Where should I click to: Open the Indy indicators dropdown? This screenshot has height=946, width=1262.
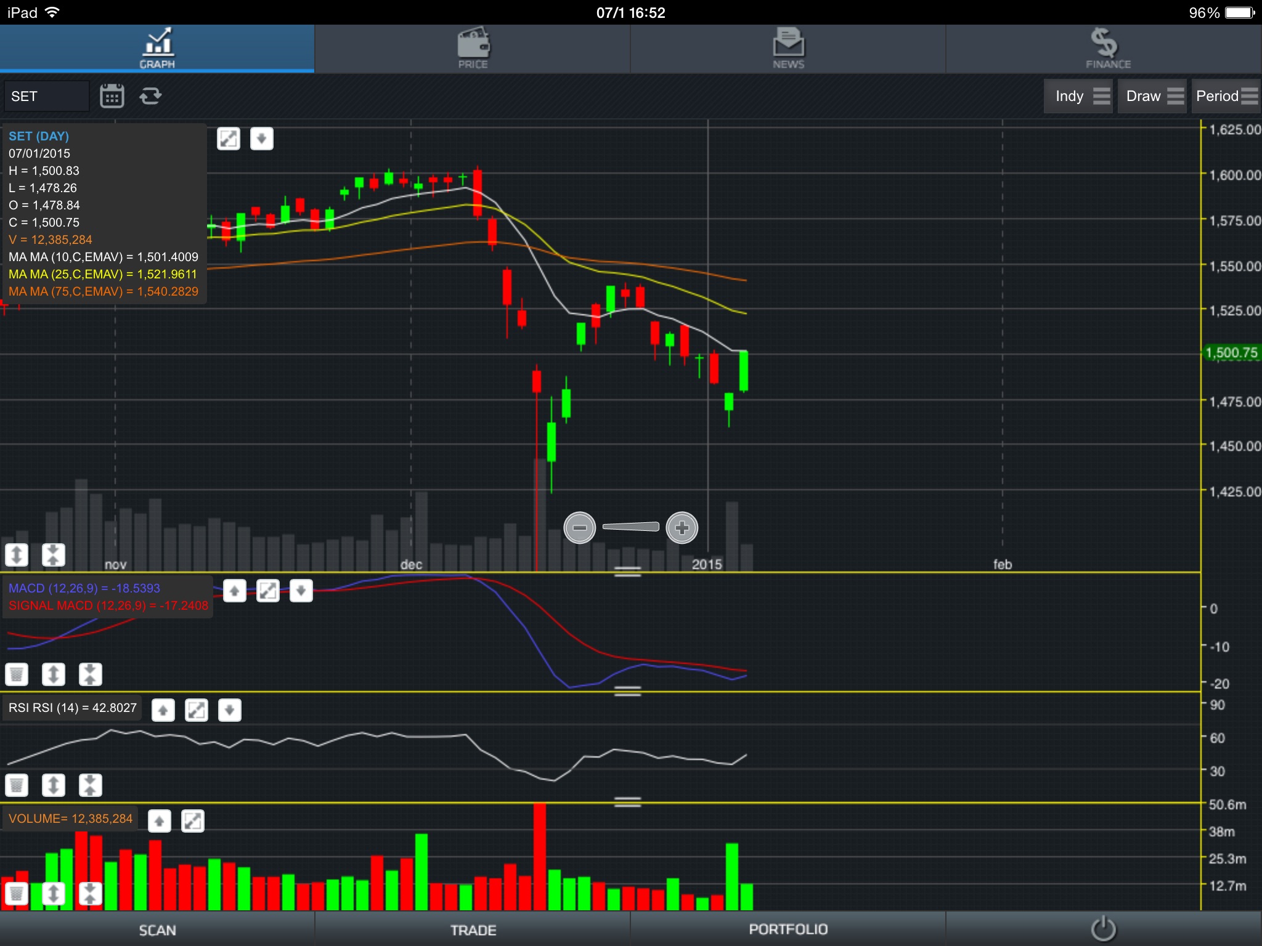[1078, 96]
